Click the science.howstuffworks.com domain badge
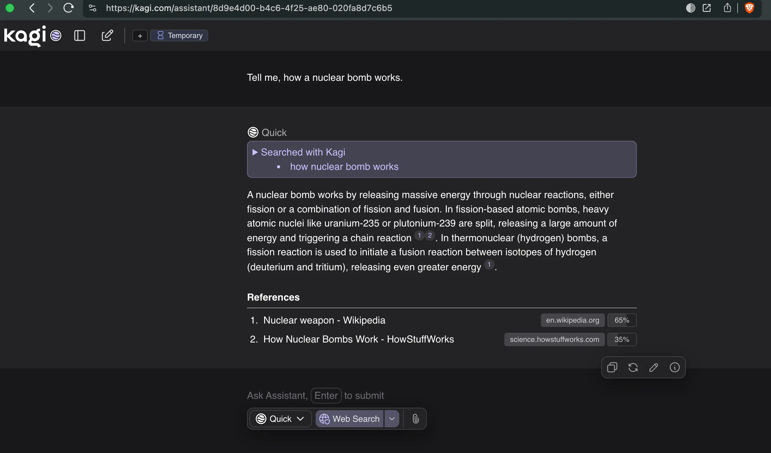Viewport: 771px width, 453px height. pyautogui.click(x=554, y=339)
